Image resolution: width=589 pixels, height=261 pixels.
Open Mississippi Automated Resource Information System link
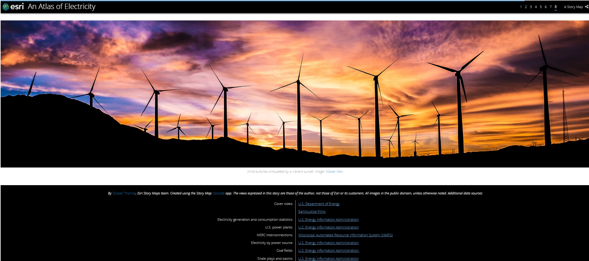pyautogui.click(x=345, y=235)
